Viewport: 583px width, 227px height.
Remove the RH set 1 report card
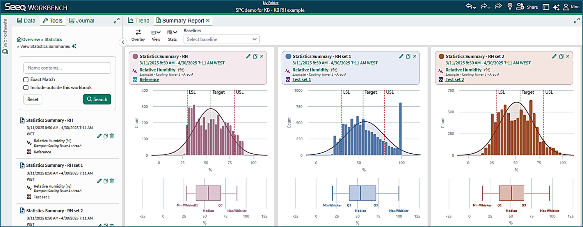click(415, 56)
